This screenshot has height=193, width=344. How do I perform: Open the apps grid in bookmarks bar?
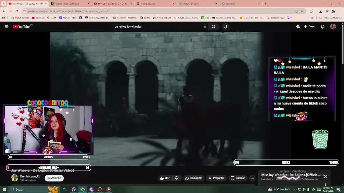coord(3,18)
